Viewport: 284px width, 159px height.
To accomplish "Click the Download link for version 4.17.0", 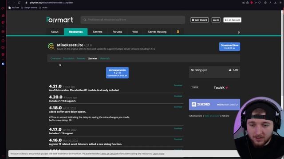I will [178, 129].
